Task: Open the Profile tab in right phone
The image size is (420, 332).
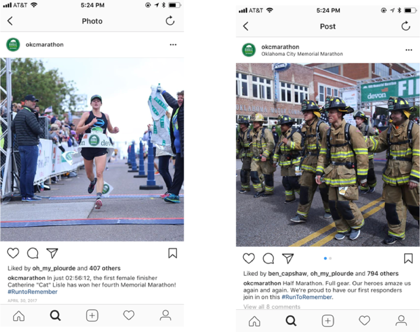Action: 401,321
